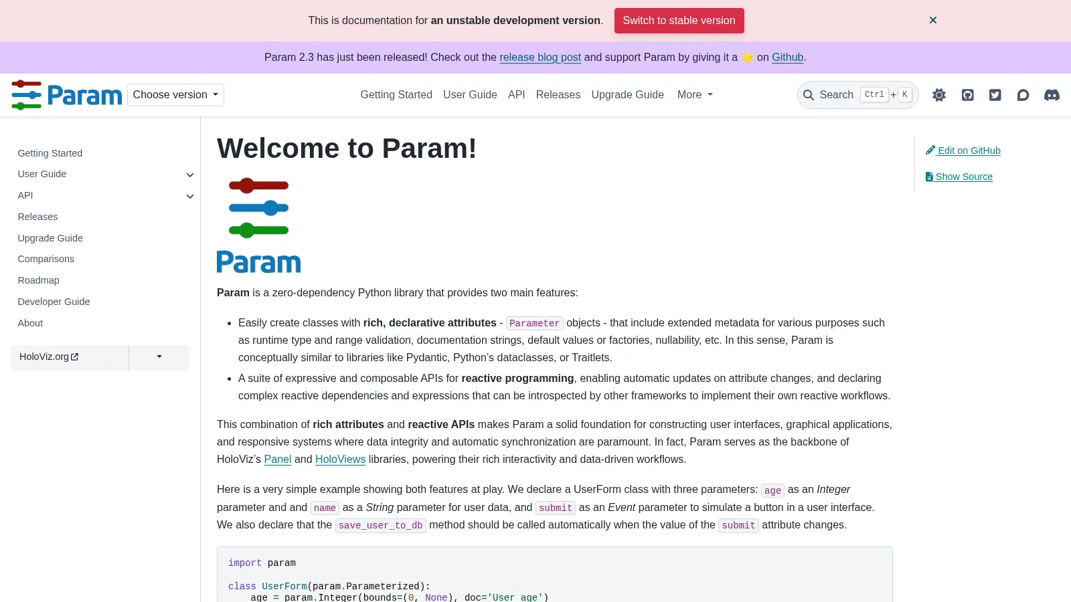This screenshot has height=602, width=1071.
Task: Click 'import param' line in code block
Action: click(x=262, y=563)
